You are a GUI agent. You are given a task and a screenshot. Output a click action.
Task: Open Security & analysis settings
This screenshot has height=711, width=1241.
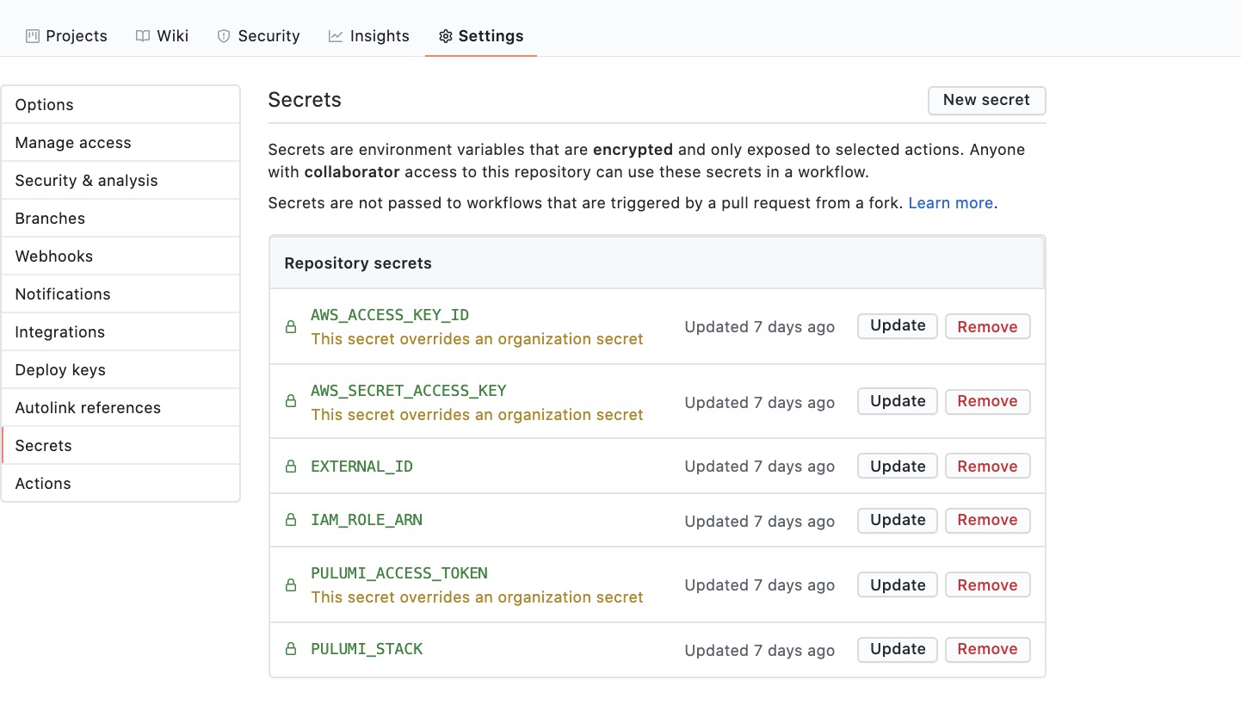pyautogui.click(x=120, y=181)
